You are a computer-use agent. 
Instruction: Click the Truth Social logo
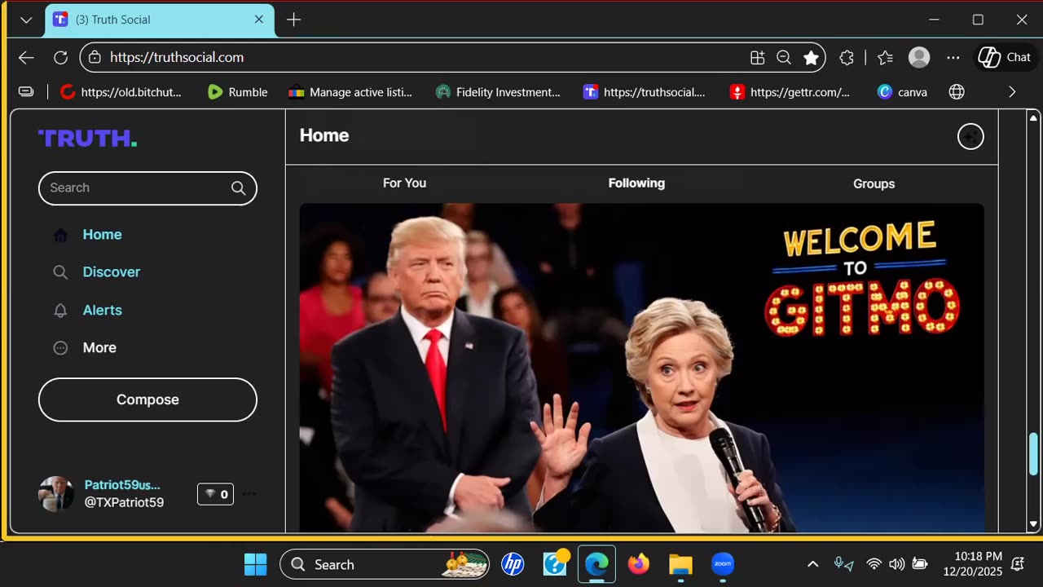tap(87, 139)
